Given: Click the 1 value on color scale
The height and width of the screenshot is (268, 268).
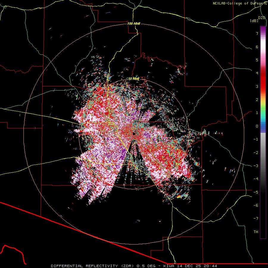Looking at the screenshot, I should (257, 113).
